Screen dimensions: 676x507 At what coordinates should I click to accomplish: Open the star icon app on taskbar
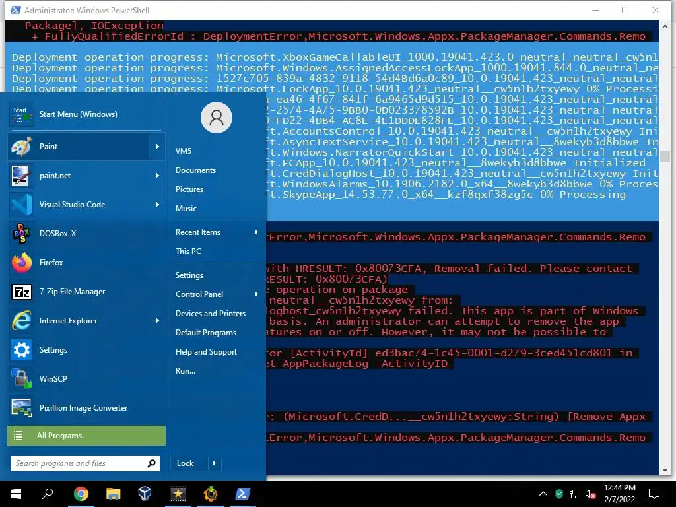click(x=178, y=494)
